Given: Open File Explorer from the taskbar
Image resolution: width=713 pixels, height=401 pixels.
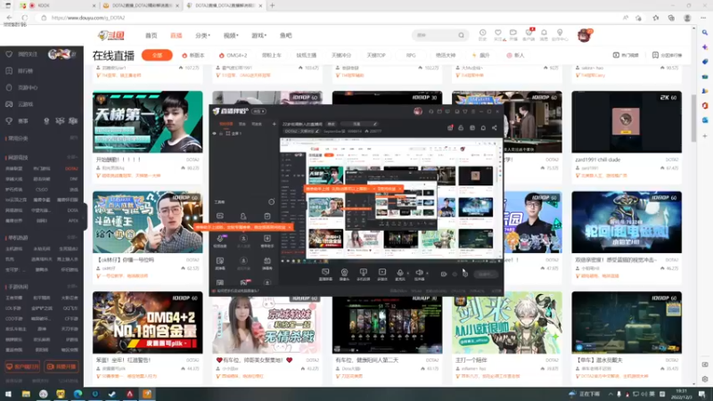Looking at the screenshot, I should 26,394.
